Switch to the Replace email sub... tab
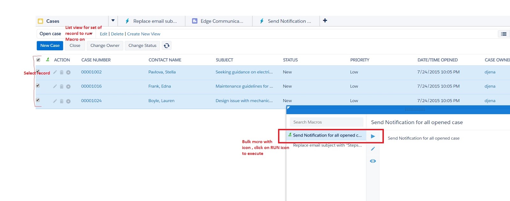Image resolution: width=510 pixels, height=201 pixels. click(151, 21)
